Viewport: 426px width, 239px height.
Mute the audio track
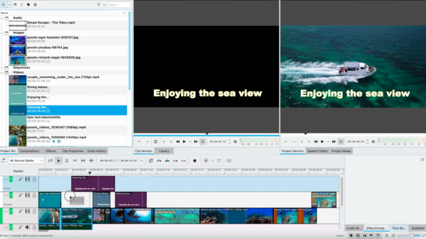pos(27,227)
